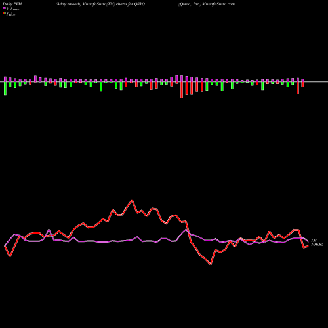Viewport: 328px width, 328px height.
Task: Click the Volume legend color swatch
Action: click(x=4, y=9)
